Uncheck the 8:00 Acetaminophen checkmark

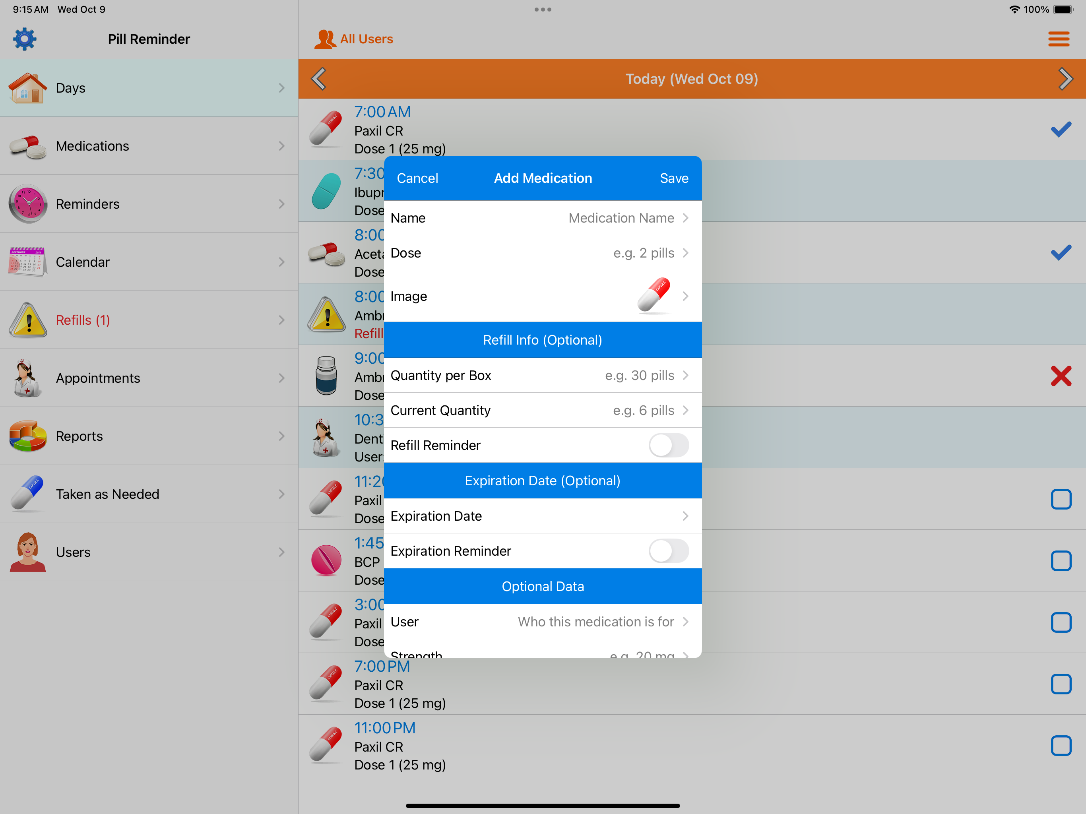(x=1061, y=252)
